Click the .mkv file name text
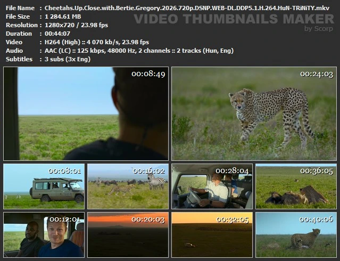The width and height of the screenshot is (340, 261). click(x=186, y=8)
